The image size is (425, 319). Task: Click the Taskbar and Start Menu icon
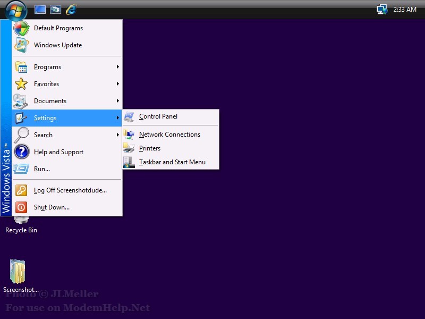point(129,162)
